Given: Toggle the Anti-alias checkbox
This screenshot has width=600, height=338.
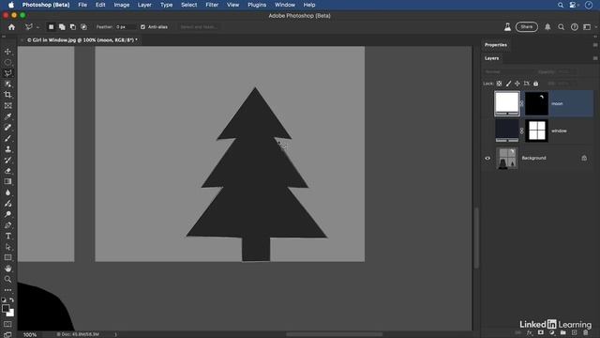Looking at the screenshot, I should pos(142,27).
